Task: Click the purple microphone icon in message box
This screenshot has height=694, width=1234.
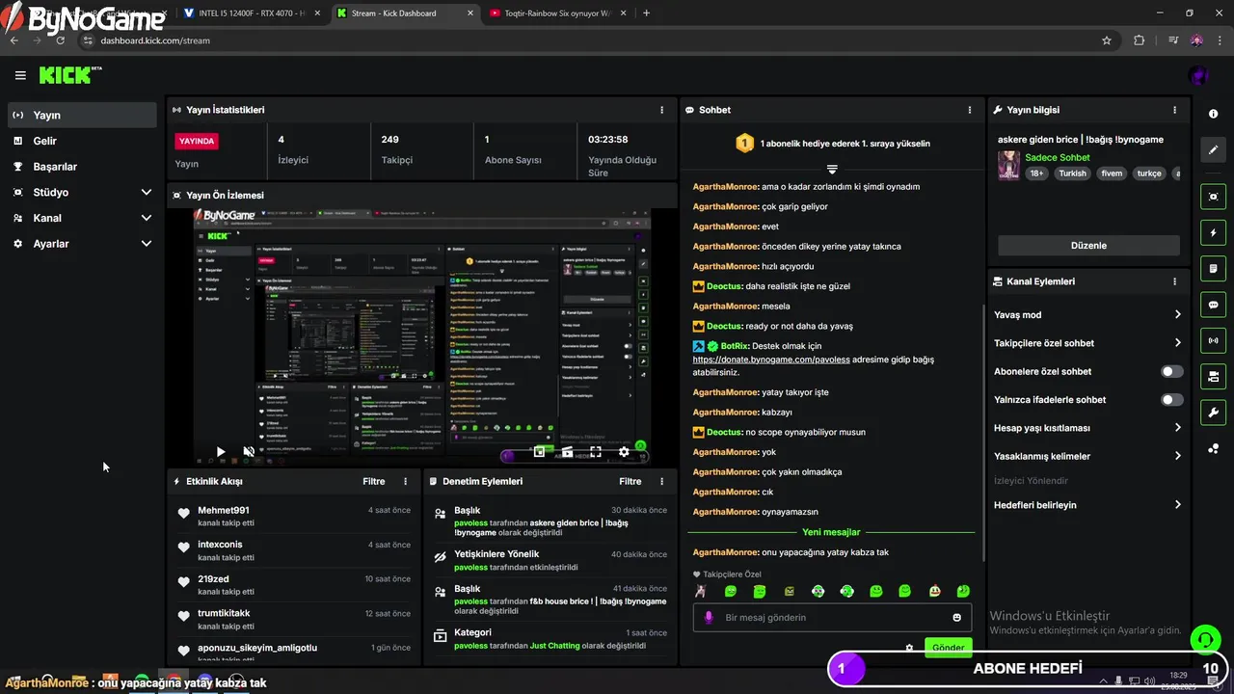Action: (709, 617)
